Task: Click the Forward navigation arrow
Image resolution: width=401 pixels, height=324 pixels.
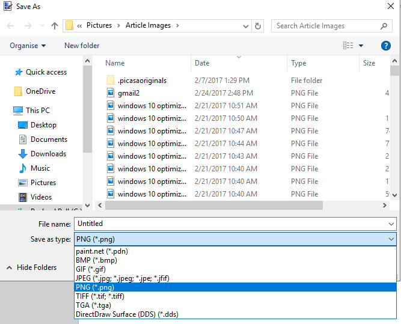Action: (x=28, y=26)
